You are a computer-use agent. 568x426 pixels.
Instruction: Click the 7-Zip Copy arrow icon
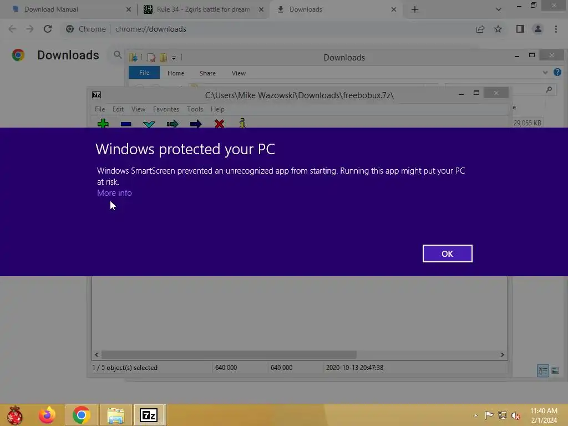point(173,124)
